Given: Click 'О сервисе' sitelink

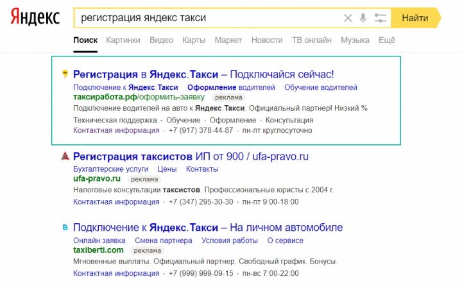Looking at the screenshot, I should (x=285, y=240).
